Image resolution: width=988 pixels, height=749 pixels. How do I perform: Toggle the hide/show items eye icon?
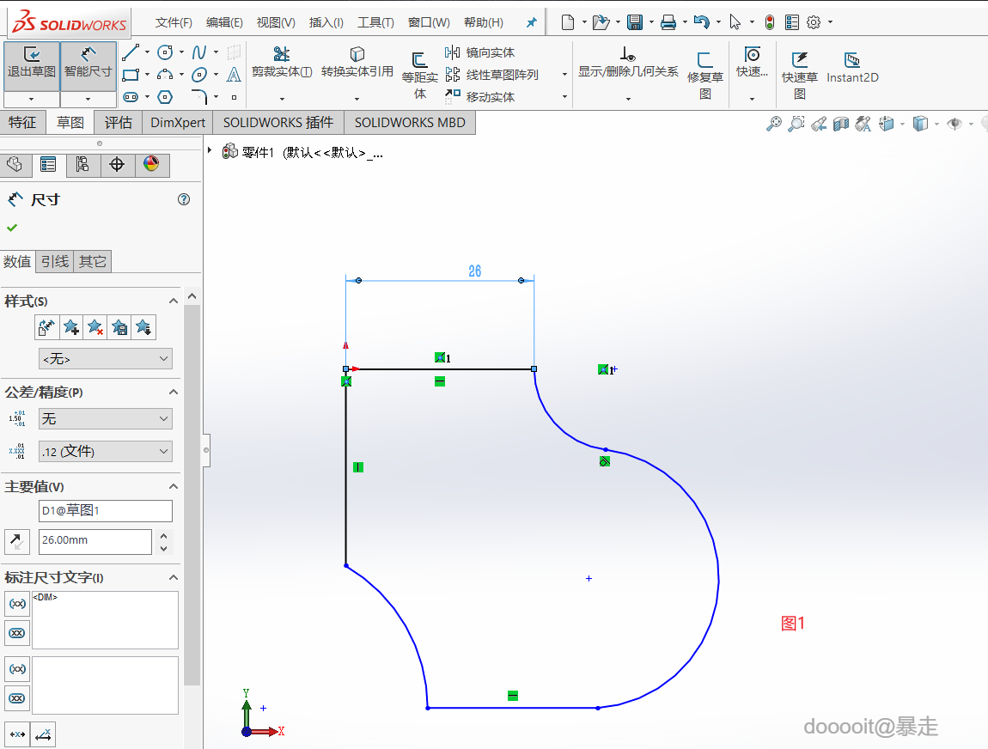954,124
